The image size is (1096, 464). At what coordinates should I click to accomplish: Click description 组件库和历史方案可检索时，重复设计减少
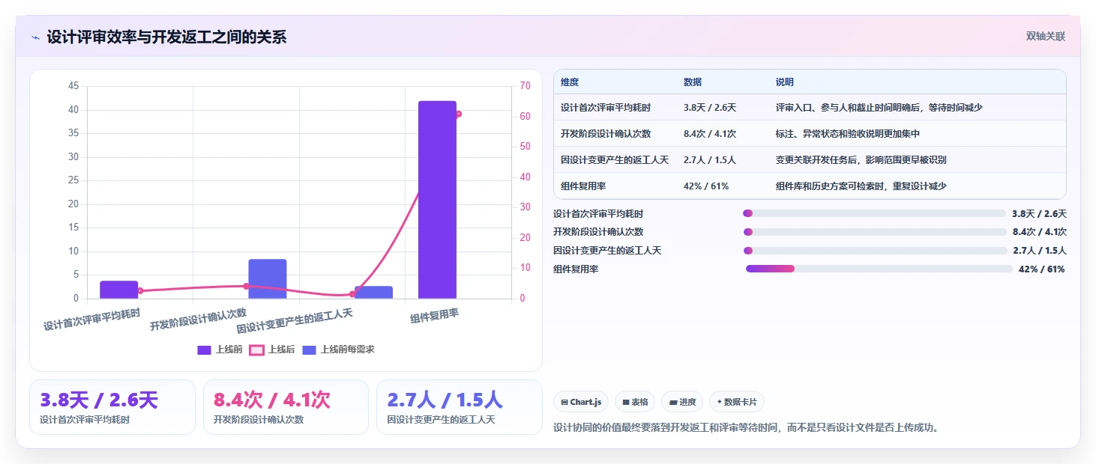(861, 186)
